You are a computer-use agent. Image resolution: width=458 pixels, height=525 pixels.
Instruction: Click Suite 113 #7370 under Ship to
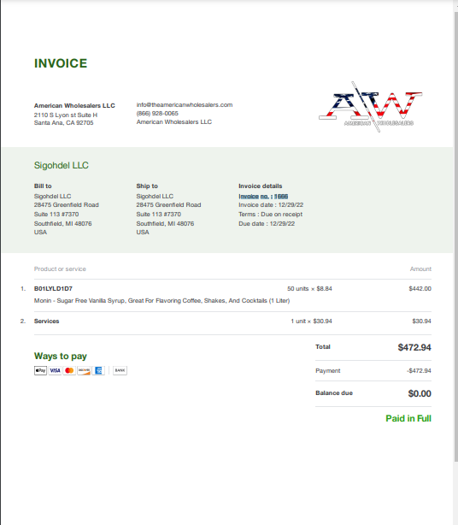(x=159, y=215)
